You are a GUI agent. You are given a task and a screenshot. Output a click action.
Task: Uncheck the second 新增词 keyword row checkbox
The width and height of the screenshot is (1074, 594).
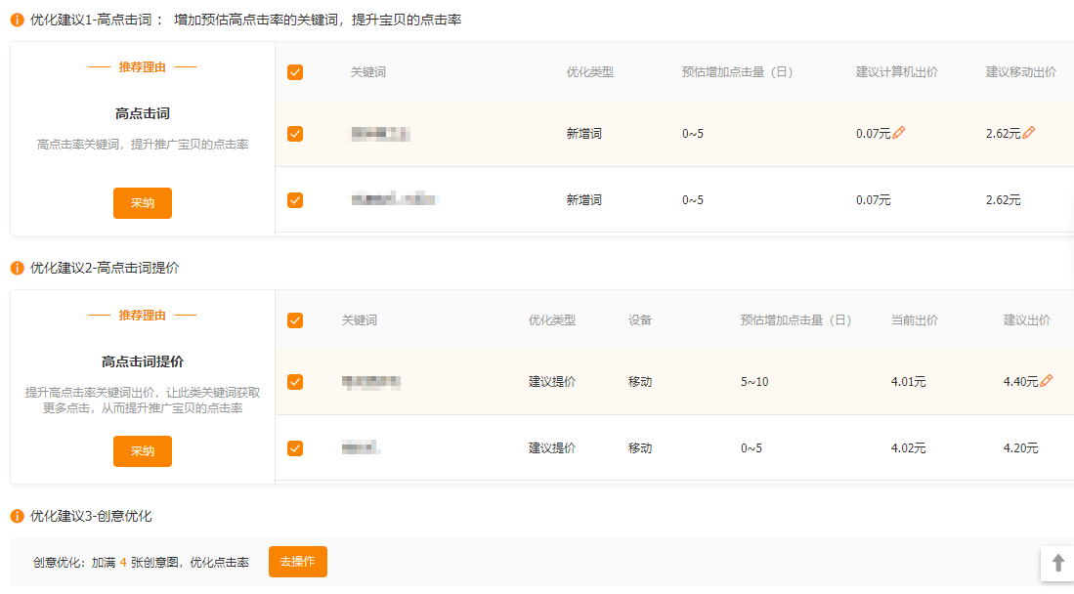(295, 200)
